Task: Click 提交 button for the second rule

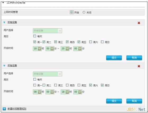Action: [x=114, y=101]
